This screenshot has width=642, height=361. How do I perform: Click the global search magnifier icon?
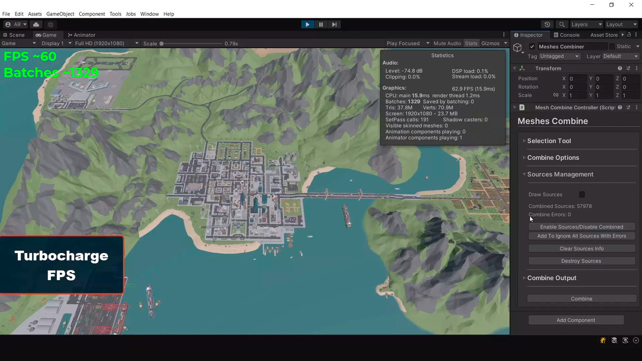click(562, 25)
